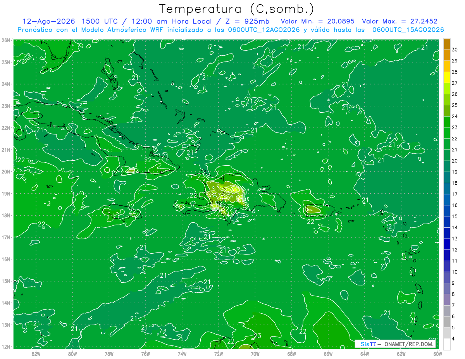
Task: Click the '12N' latitude axis label
Action: pyautogui.click(x=6, y=347)
